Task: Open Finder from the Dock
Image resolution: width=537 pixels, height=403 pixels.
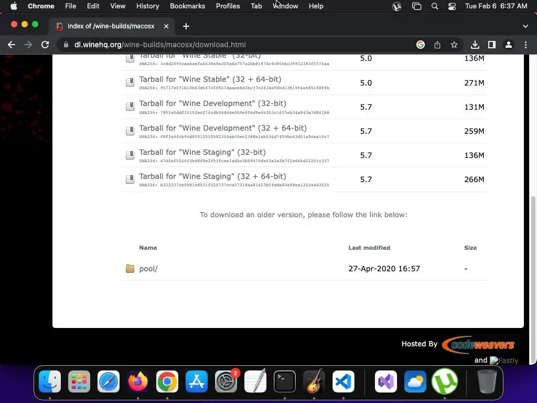Action: click(x=50, y=381)
